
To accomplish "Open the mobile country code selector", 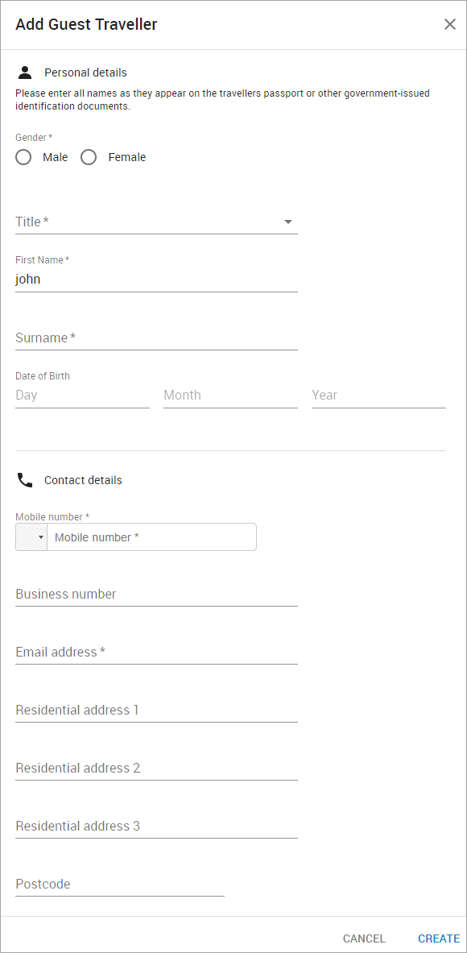I will pyautogui.click(x=31, y=537).
